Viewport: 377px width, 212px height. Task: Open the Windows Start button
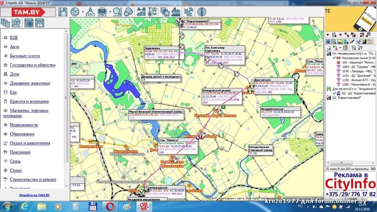[x=7, y=206]
